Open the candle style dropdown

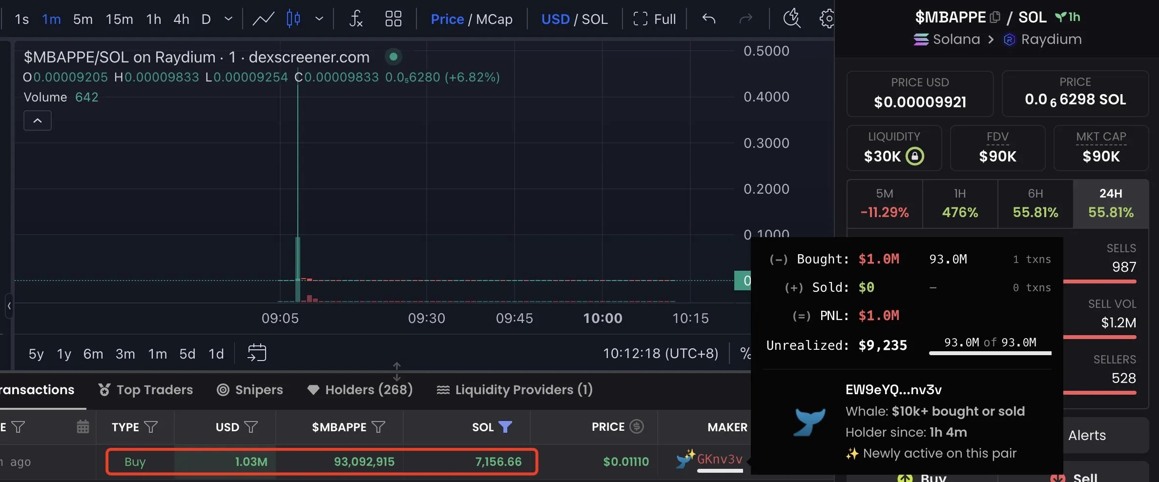(x=320, y=19)
